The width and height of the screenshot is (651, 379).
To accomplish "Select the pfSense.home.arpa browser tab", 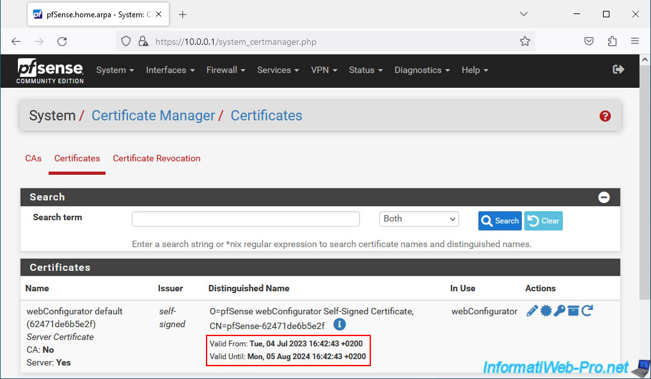I will coord(98,15).
